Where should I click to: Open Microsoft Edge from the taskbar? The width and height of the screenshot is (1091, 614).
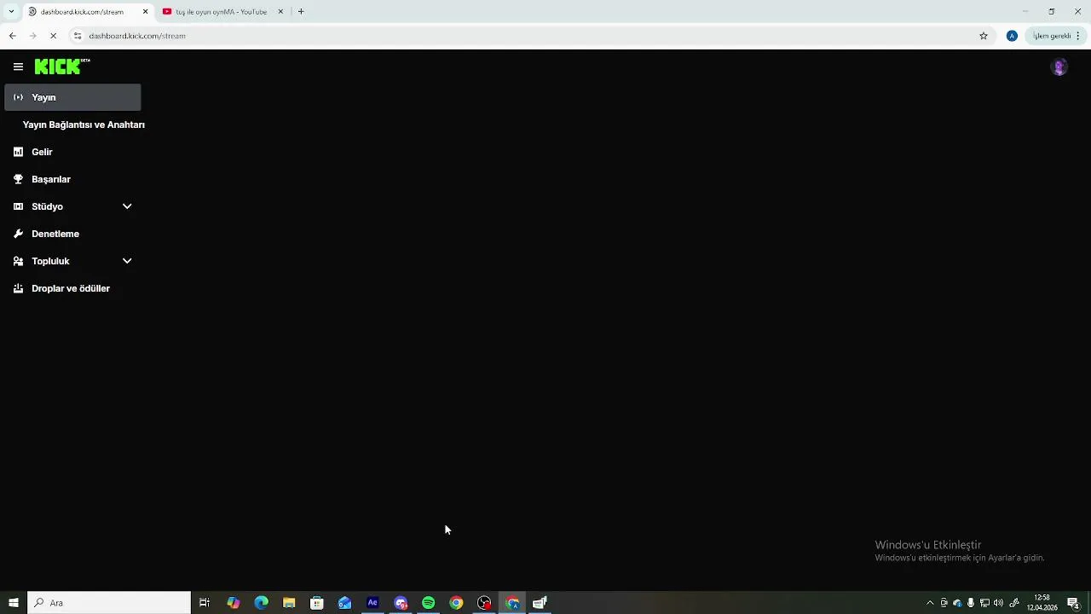coord(261,603)
